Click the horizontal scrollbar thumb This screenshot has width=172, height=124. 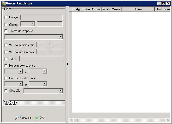(75, 120)
